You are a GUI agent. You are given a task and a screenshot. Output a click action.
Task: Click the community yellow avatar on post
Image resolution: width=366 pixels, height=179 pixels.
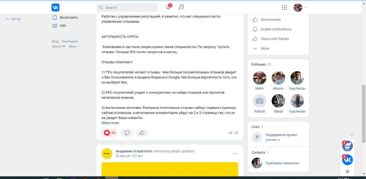click(107, 154)
